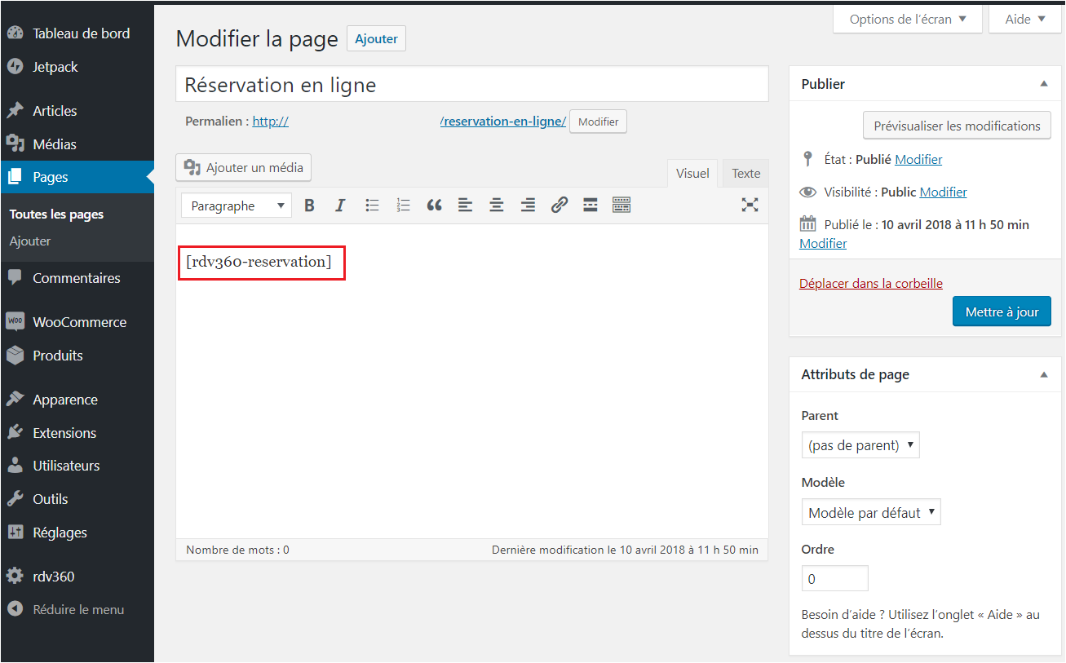The width and height of the screenshot is (1066, 663).
Task: Apply italic formatting in editor toolbar
Action: click(x=341, y=206)
